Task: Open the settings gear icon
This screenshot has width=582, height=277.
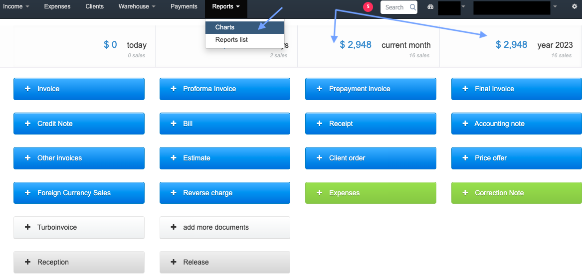Action: [x=574, y=7]
